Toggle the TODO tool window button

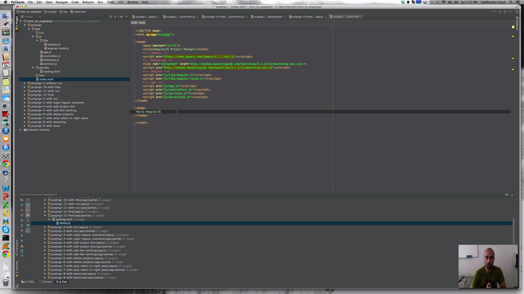click(x=29, y=282)
